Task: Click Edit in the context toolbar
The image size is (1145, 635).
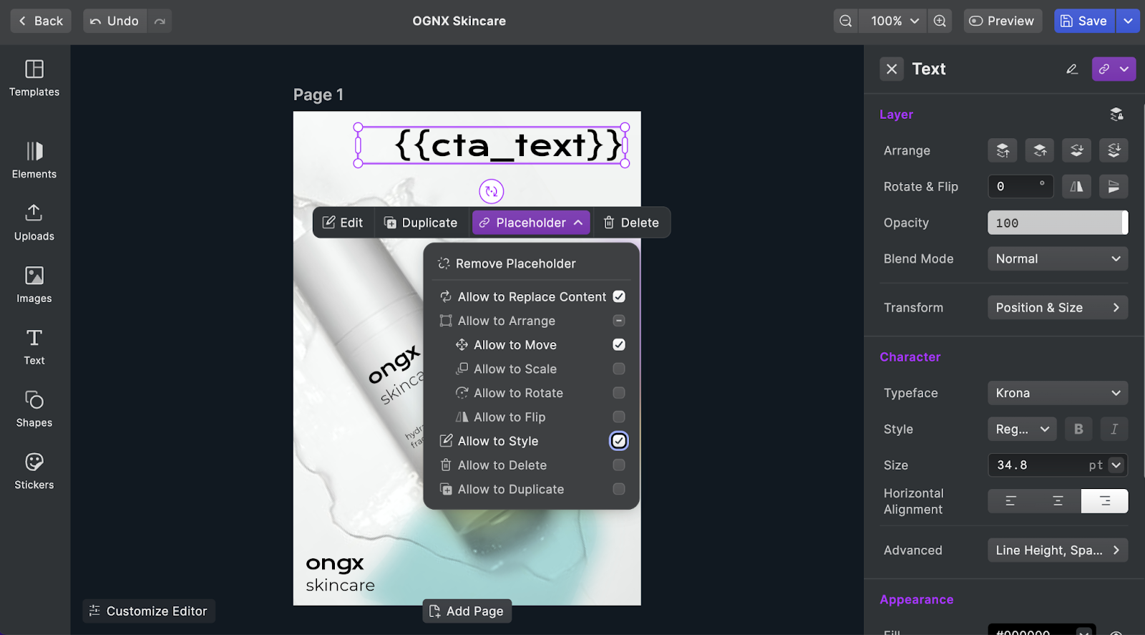Action: point(343,223)
